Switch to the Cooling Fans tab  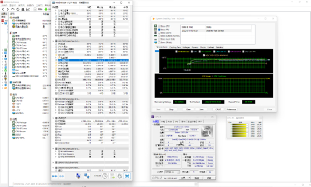175,47
